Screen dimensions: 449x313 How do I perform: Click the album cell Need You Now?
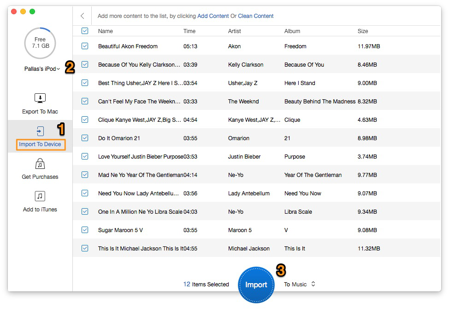(x=303, y=193)
